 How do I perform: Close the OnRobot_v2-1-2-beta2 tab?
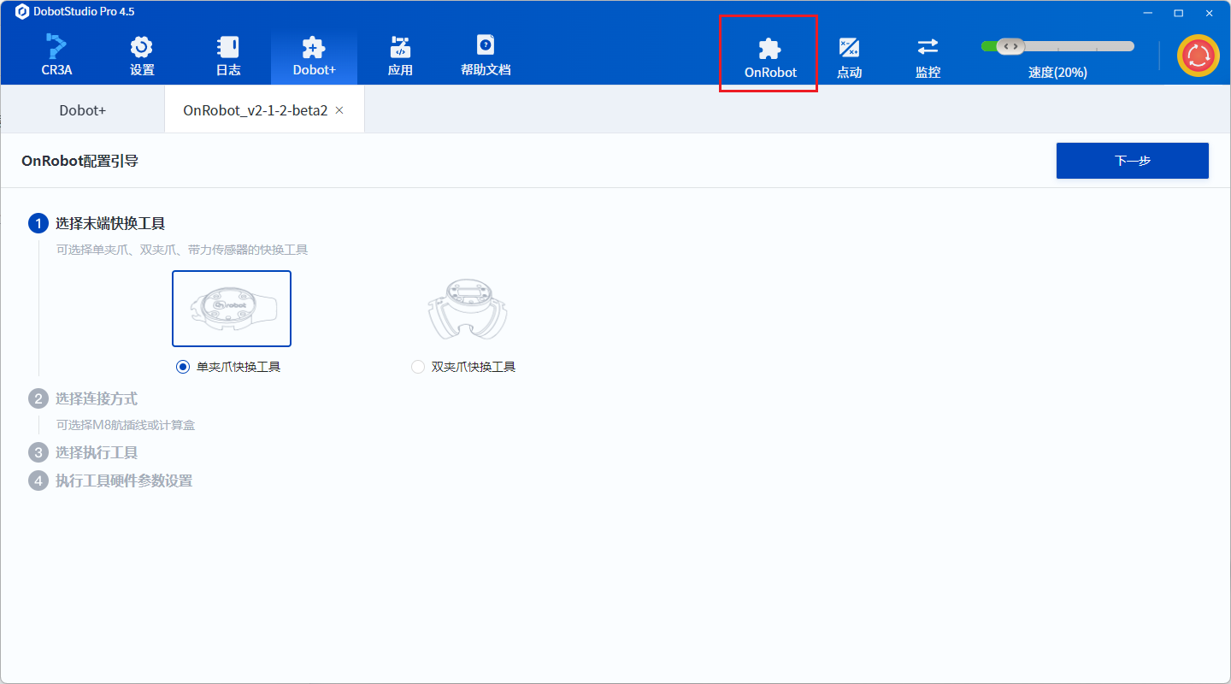(x=339, y=110)
